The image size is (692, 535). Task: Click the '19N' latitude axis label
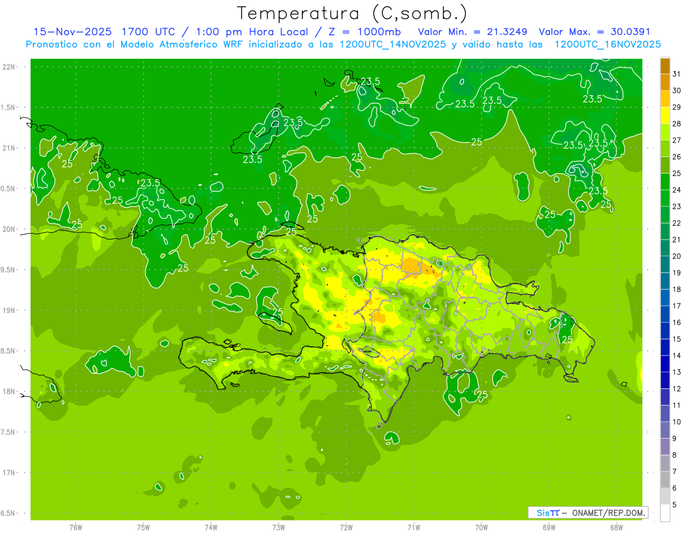tap(9, 310)
